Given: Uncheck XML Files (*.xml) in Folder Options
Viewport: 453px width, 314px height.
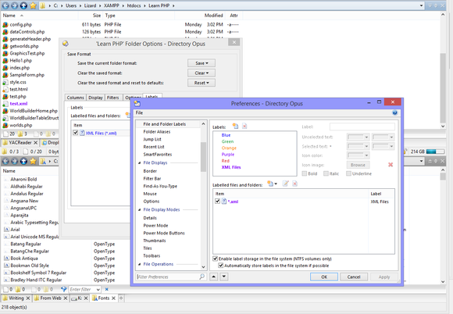Looking at the screenshot, I should click(x=76, y=133).
